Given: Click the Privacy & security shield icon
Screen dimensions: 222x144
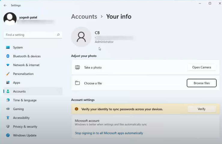Looking at the screenshot, I should click(8, 127).
